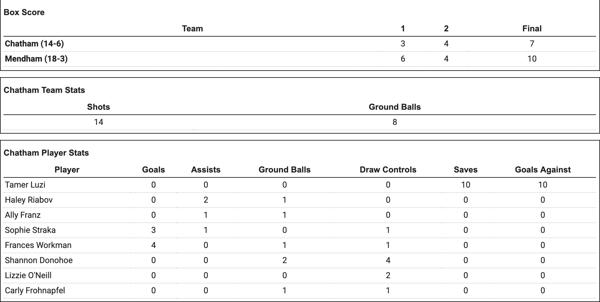Click the Final column header
This screenshot has height=302, width=600.
point(532,29)
